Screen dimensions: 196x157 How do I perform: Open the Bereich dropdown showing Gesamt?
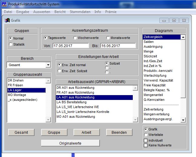48,65
